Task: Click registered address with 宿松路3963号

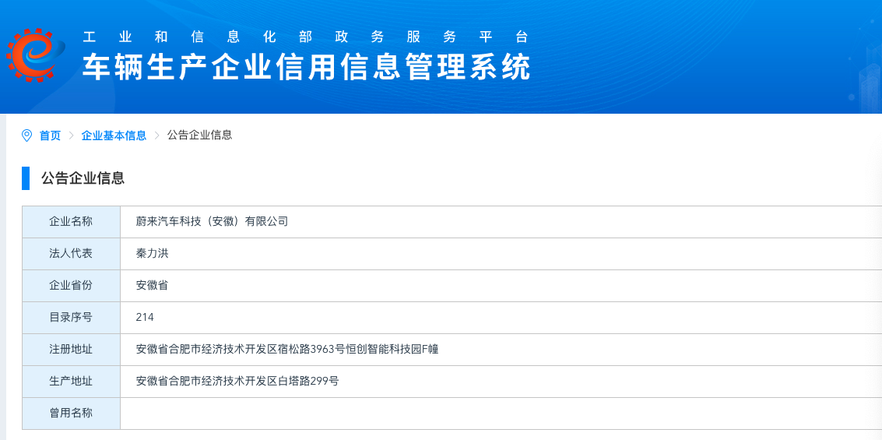Action: click(x=287, y=350)
